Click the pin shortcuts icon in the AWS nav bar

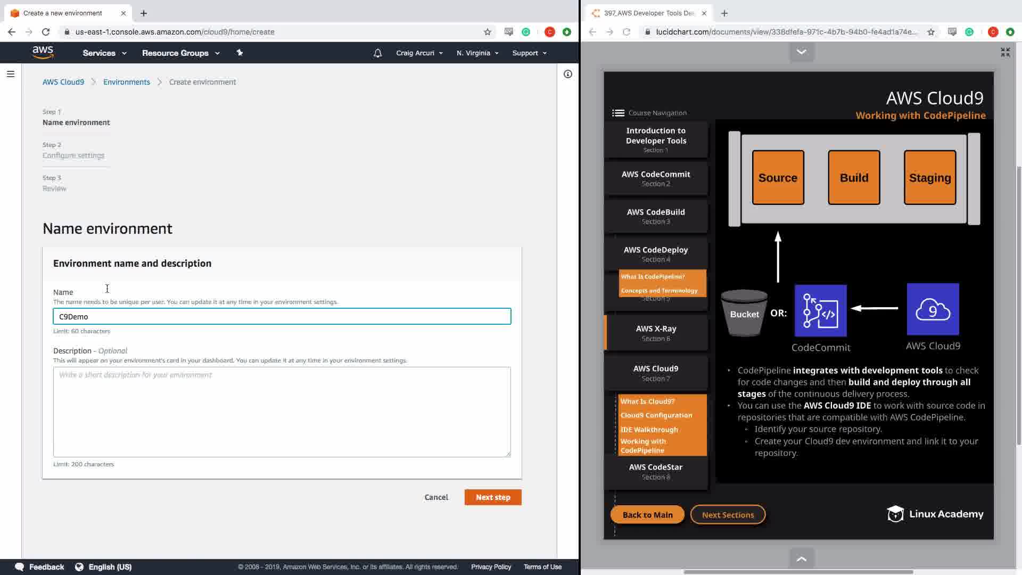[240, 53]
